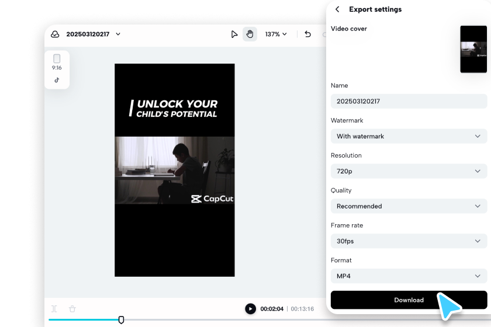The height and width of the screenshot is (327, 491).
Task: Click the Download button
Action: pos(409,300)
